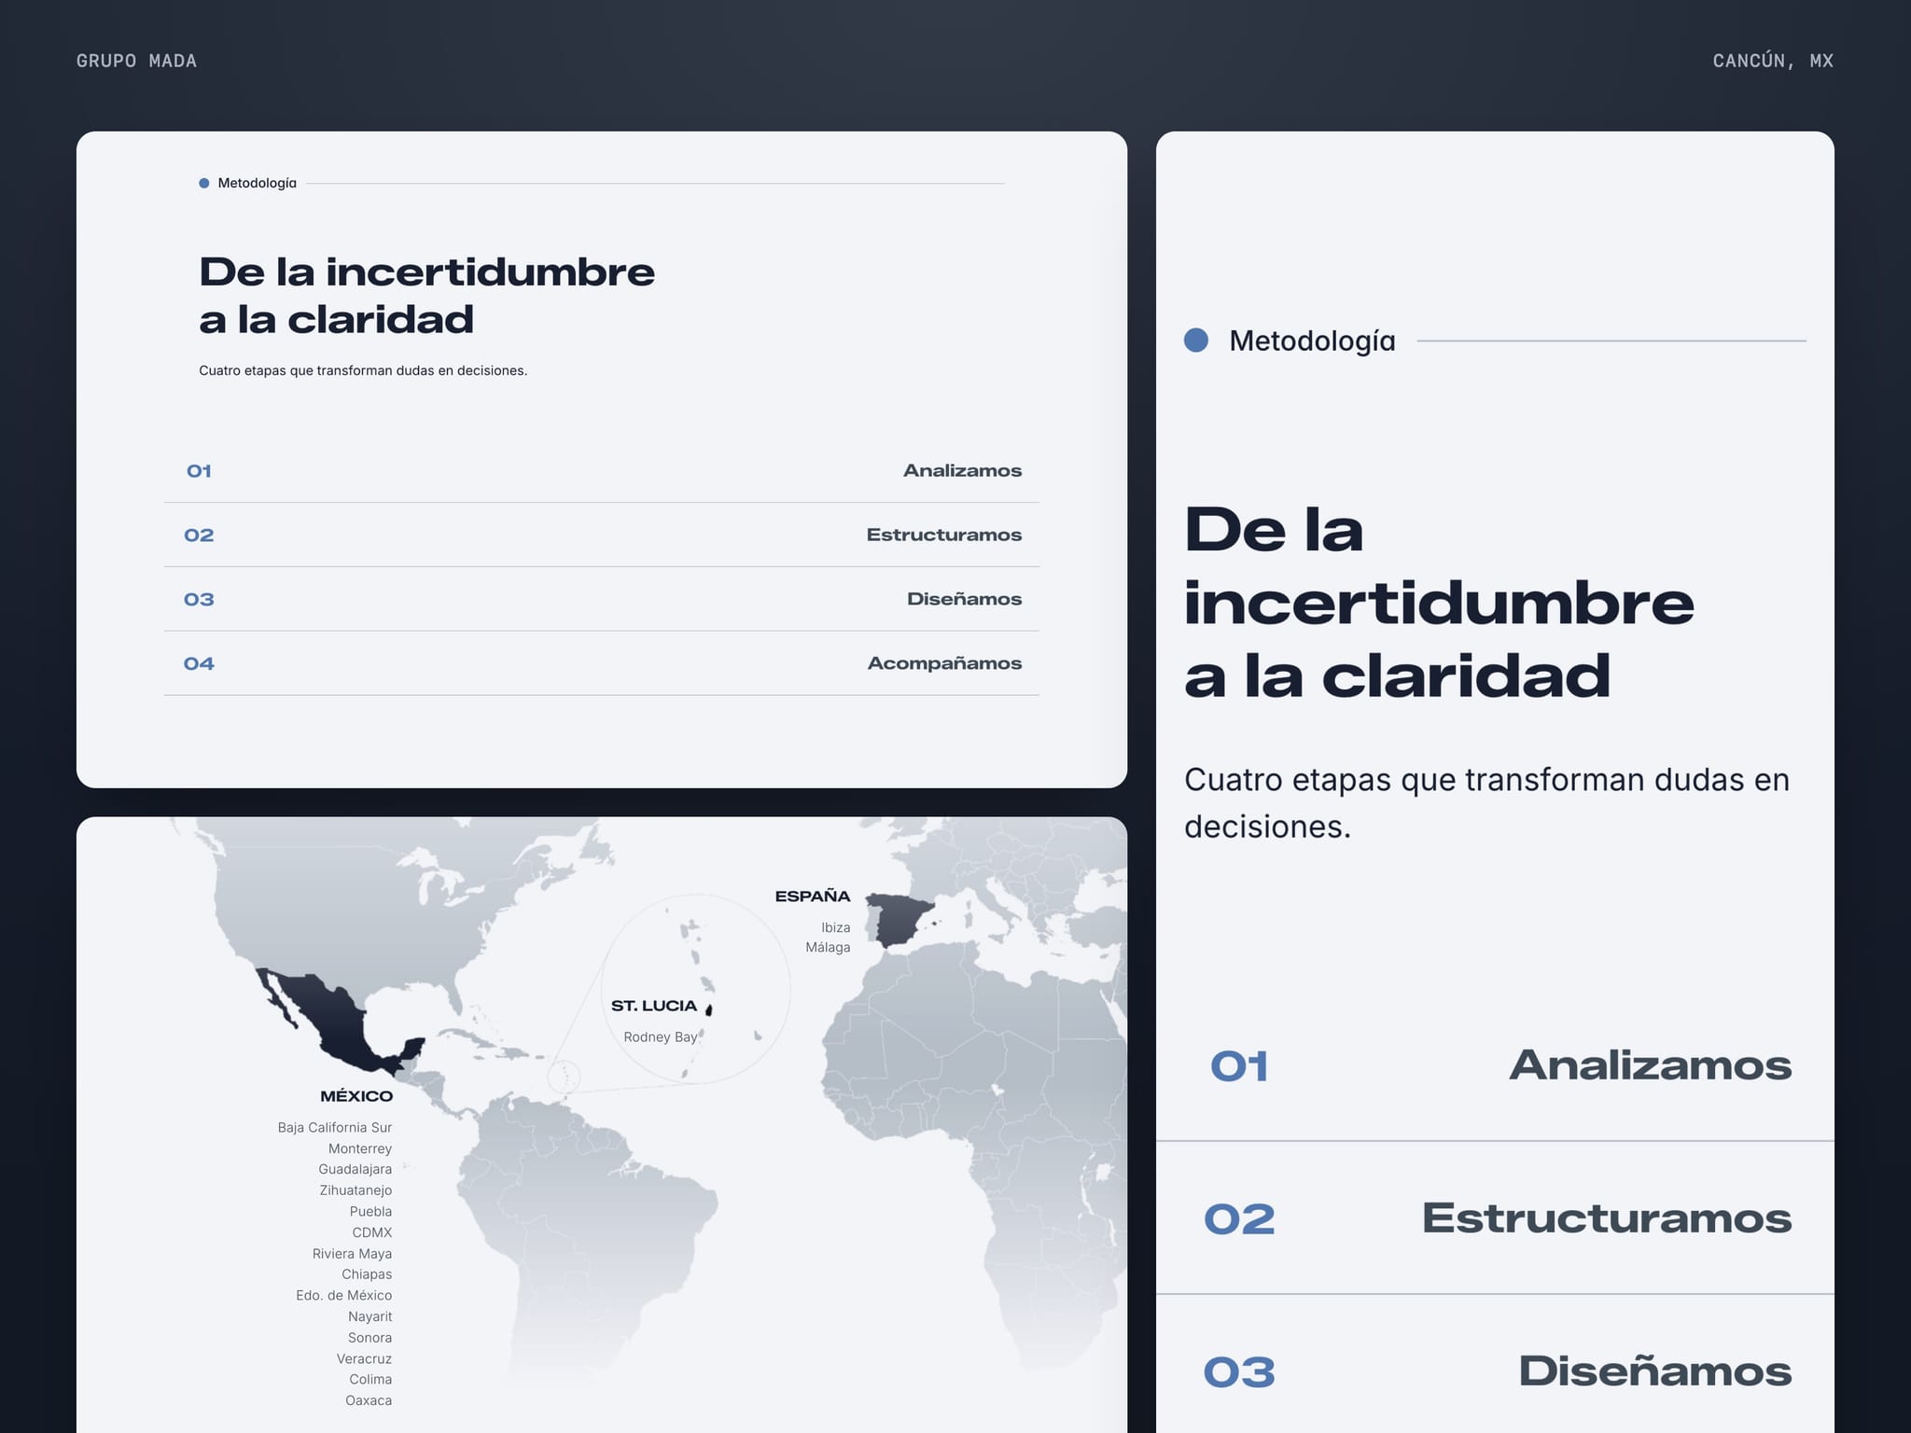Click the ST. LUCIA map label
Image resolution: width=1911 pixels, height=1433 pixels.
coord(654,1006)
